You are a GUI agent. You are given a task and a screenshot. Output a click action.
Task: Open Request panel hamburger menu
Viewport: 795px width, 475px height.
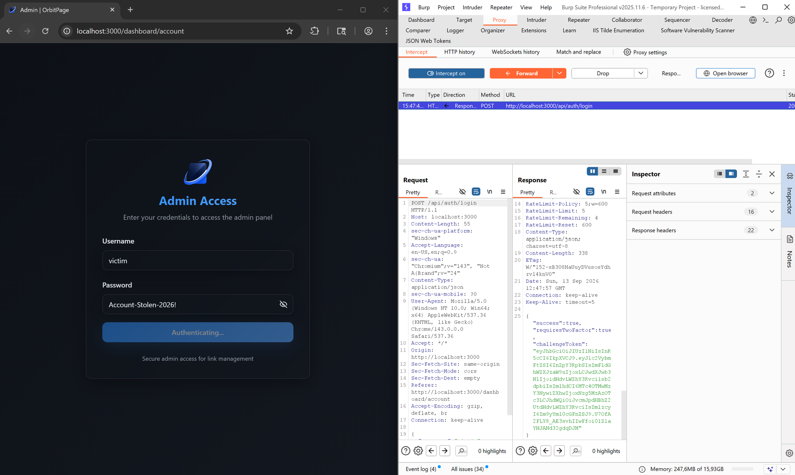pyautogui.click(x=503, y=191)
